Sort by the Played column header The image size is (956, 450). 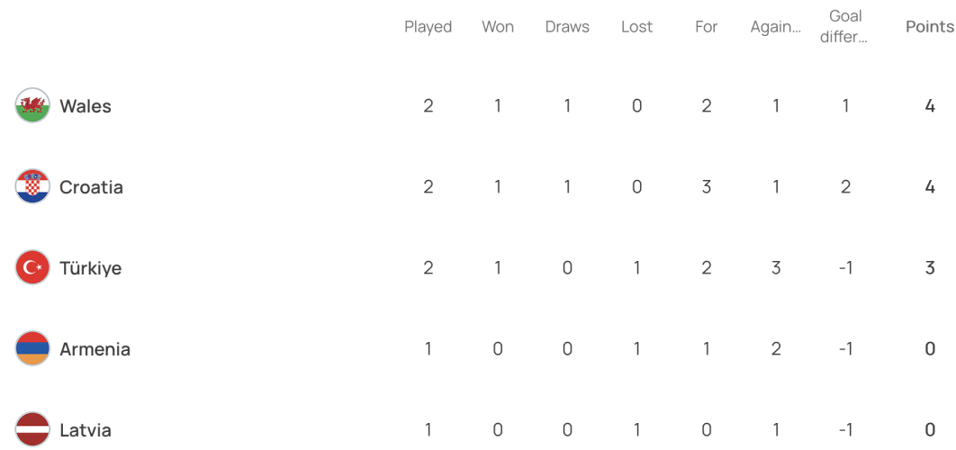(428, 27)
